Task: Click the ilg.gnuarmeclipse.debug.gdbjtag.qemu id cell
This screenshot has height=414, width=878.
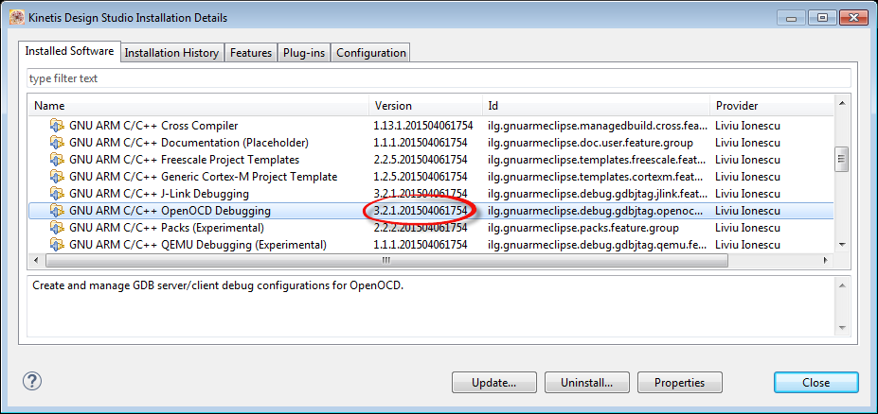Action: pos(598,245)
